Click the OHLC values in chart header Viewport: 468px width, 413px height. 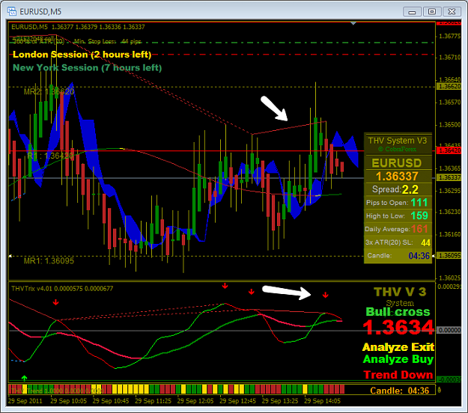(98, 27)
